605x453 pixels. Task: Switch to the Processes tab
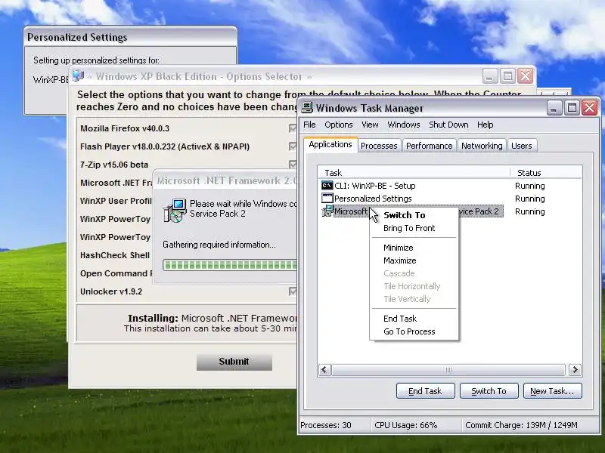click(379, 146)
